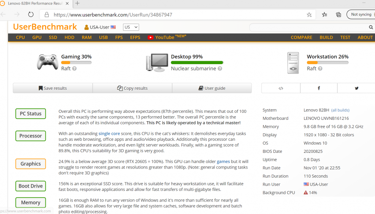This screenshot has height=214, width=375.
Task: Click the US flag next to Run User
Action: tap(306, 184)
